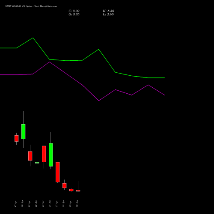Click the close value "C: 3.00"
Screen dimensions: 214x214
(74, 11)
